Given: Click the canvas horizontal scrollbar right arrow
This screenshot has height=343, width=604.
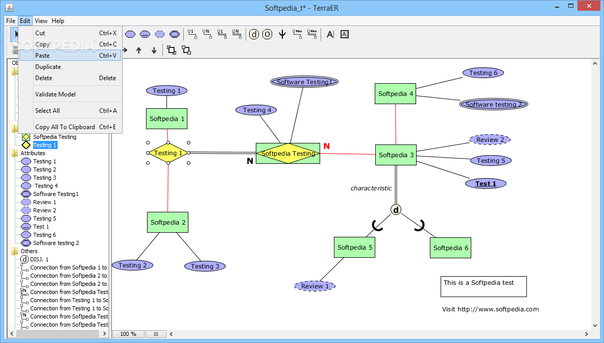Looking at the screenshot, I should pyautogui.click(x=587, y=334).
